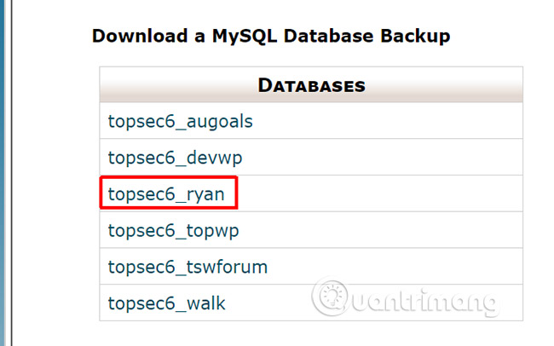Click the dark vertical border line at left

click(x=12, y=173)
